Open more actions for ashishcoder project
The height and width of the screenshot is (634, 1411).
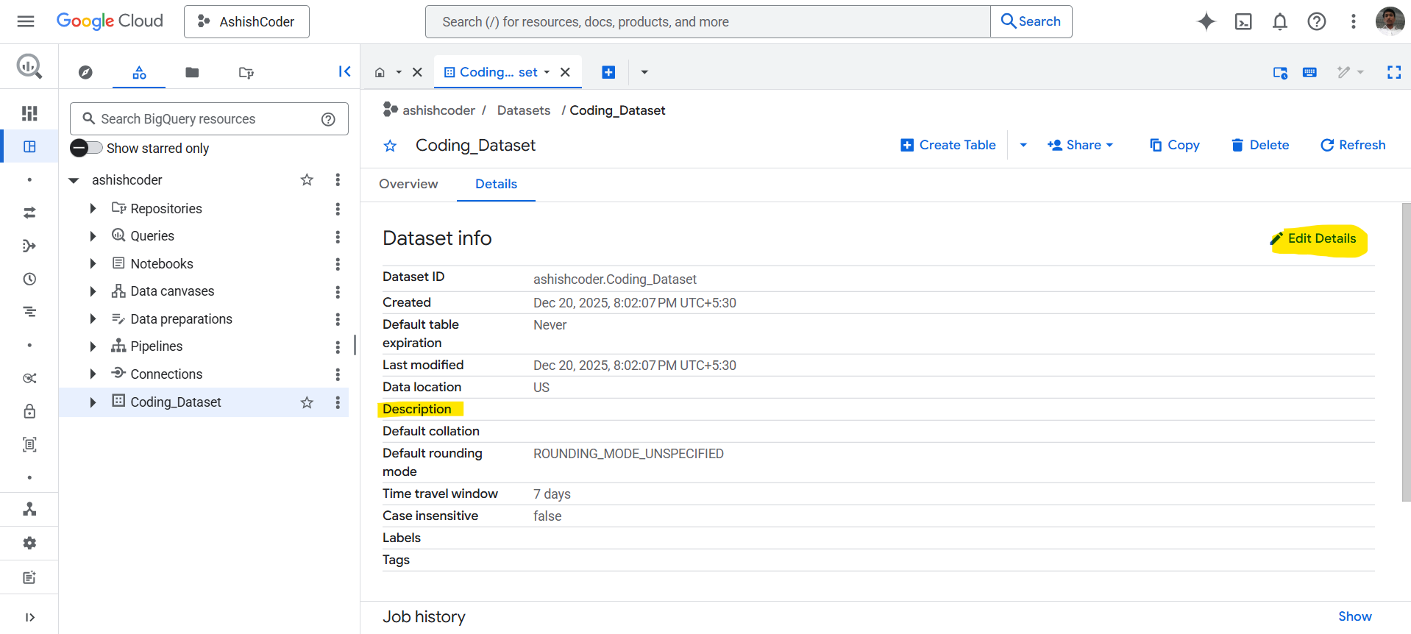coord(338,179)
